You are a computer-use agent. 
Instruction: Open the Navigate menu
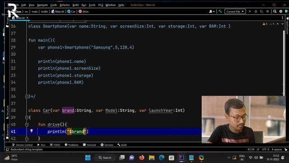pyautogui.click(x=42, y=5)
